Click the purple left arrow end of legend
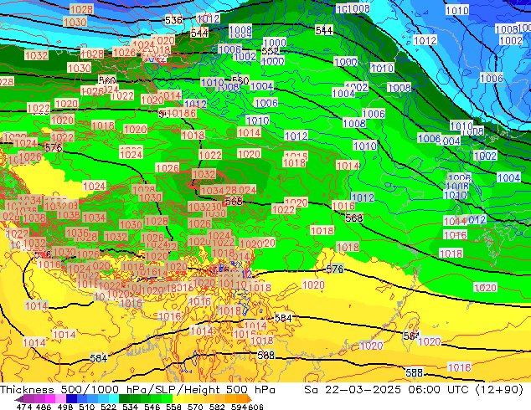 coord(19,399)
